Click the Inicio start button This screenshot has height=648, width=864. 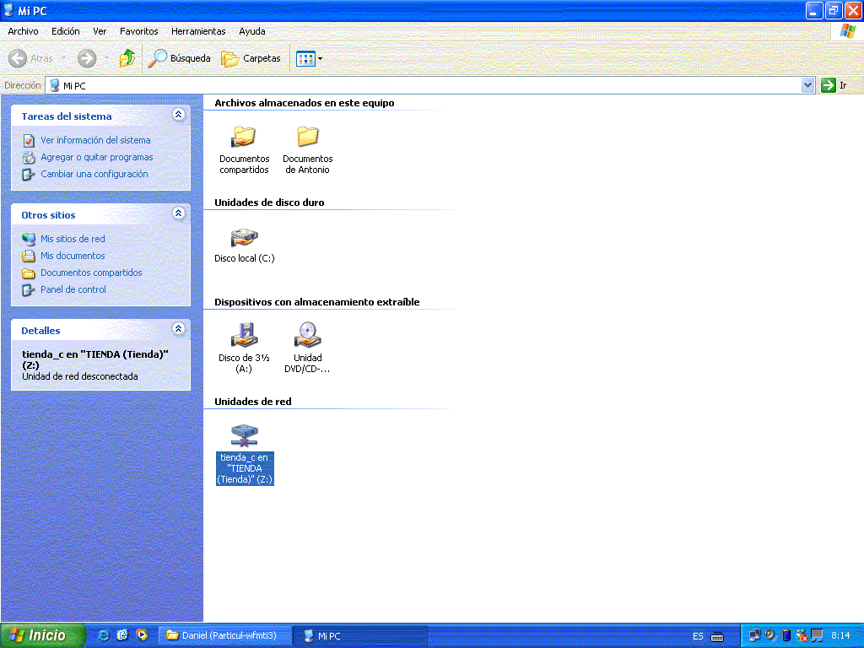point(43,635)
